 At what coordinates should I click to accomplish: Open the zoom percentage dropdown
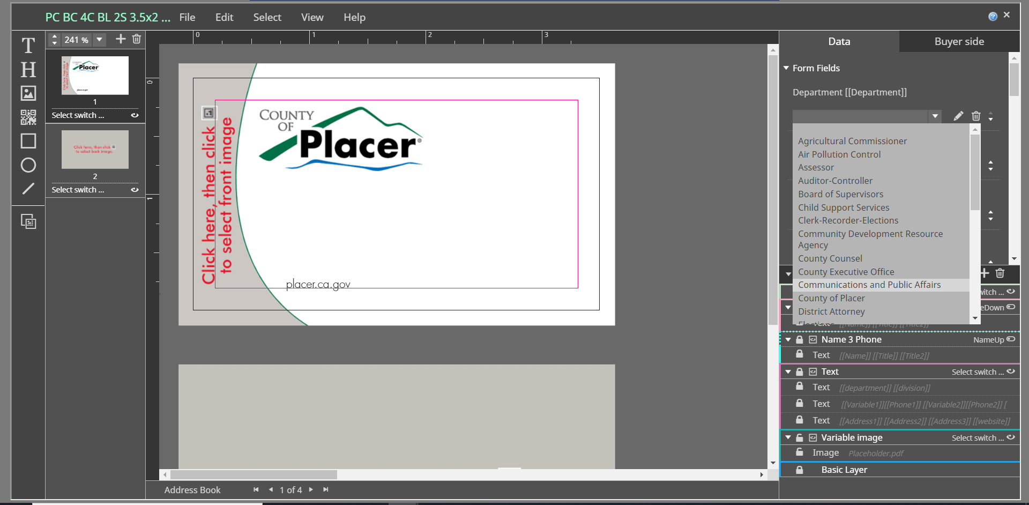pos(99,39)
